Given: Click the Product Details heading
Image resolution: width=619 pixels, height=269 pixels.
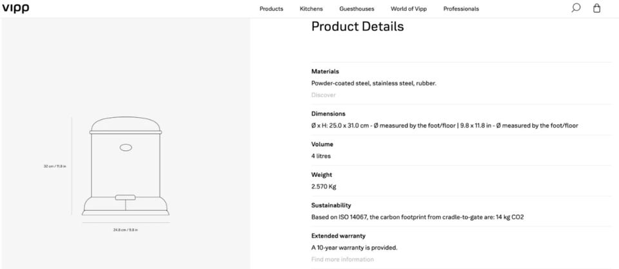Looking at the screenshot, I should tap(357, 27).
